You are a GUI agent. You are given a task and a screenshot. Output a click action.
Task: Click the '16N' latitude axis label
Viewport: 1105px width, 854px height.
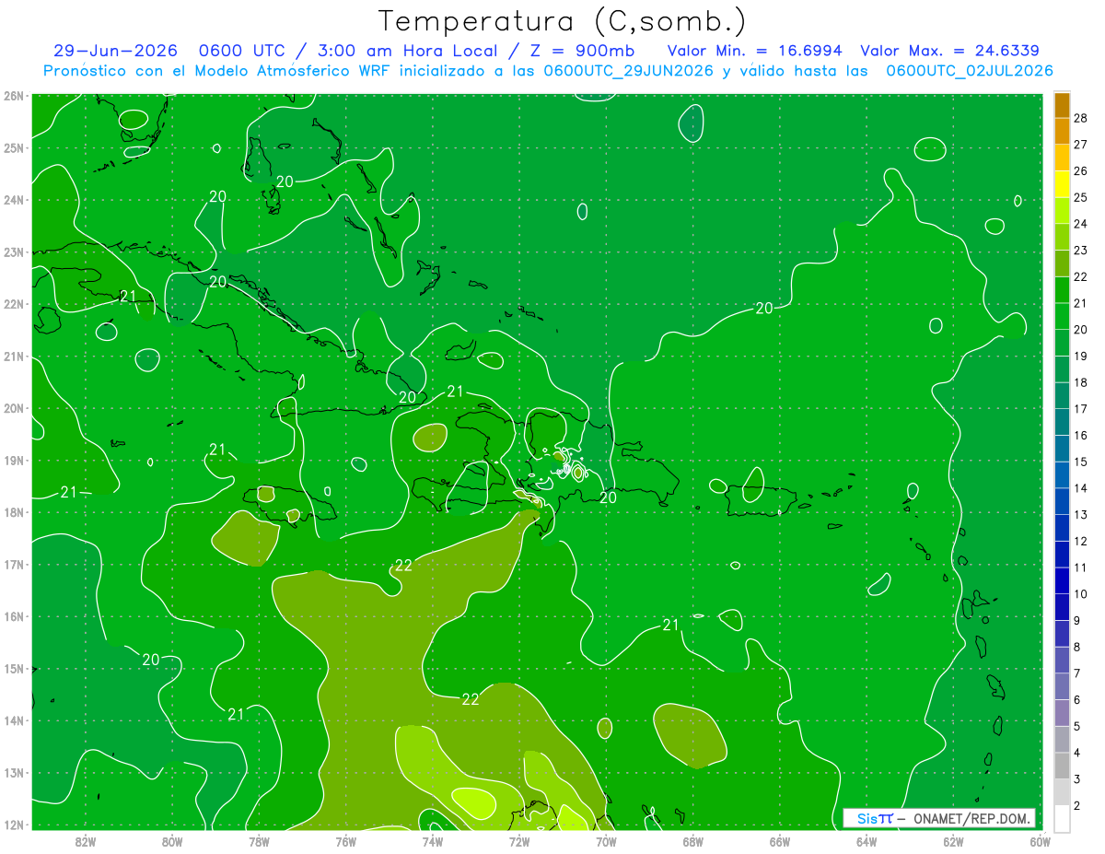point(14,616)
